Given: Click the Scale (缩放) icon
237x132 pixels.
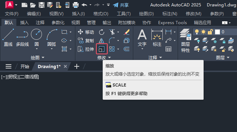Looking at the screenshot, I should click(x=102, y=49).
